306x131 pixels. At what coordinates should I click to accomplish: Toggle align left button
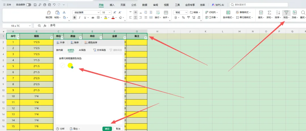click(x=130, y=17)
